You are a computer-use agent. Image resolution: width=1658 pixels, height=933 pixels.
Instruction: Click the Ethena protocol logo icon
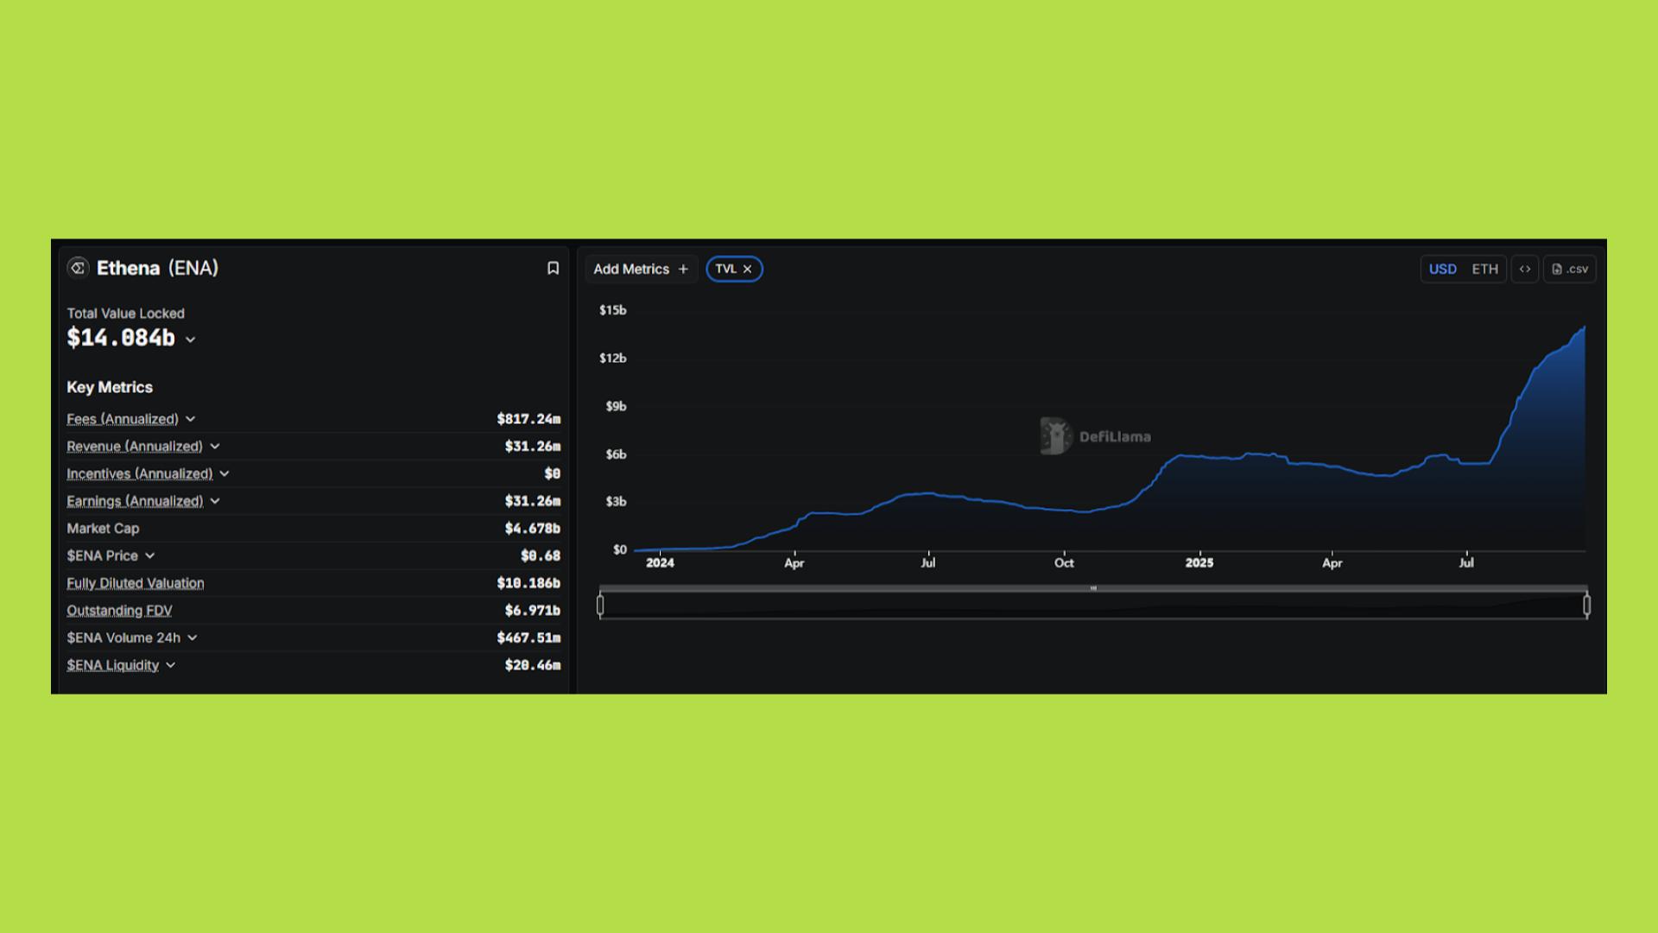78,268
